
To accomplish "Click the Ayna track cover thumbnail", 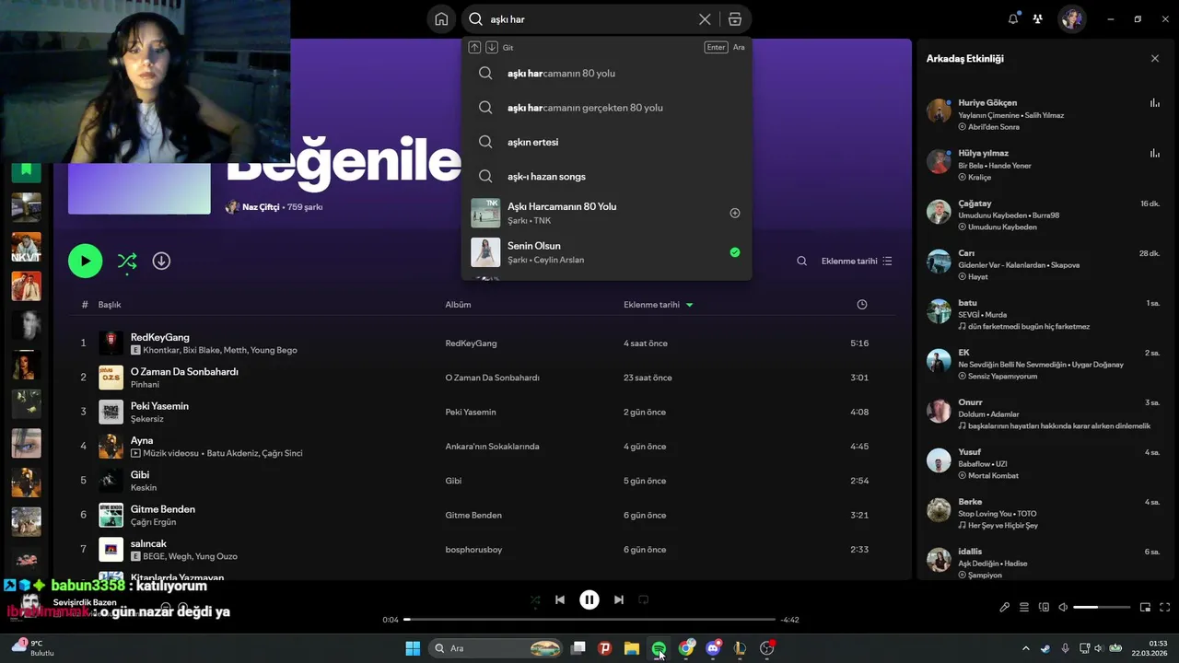I will pyautogui.click(x=111, y=446).
